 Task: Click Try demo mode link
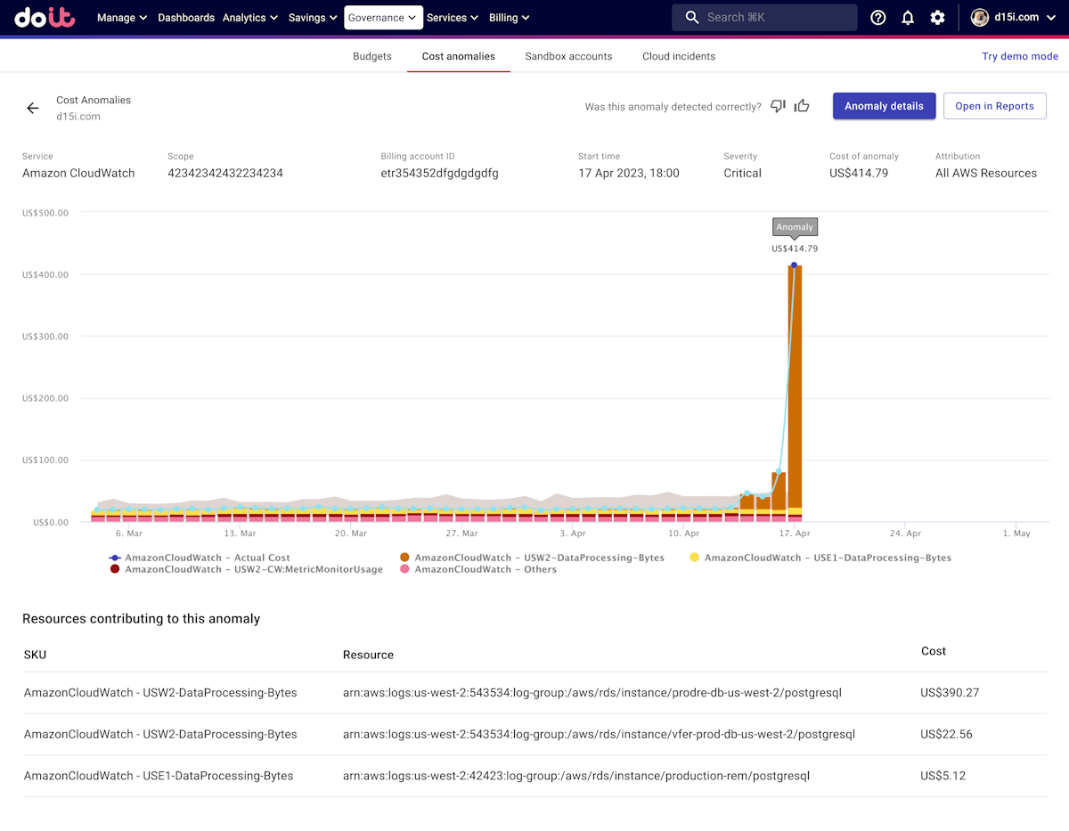(x=1020, y=56)
